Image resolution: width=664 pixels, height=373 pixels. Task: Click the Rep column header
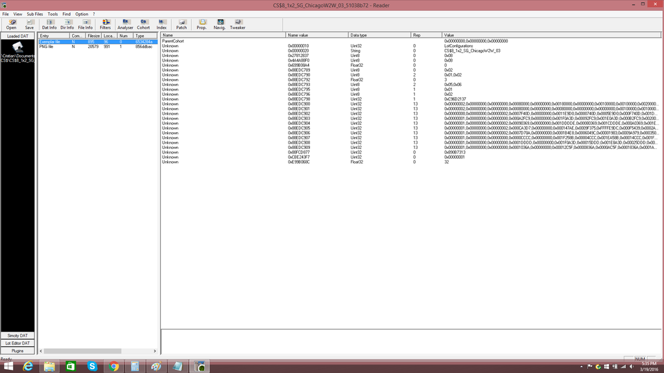[x=427, y=35]
